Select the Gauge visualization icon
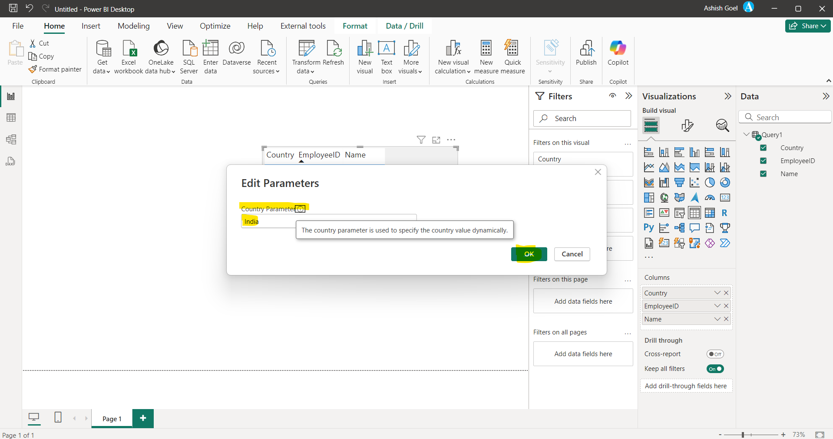 pyautogui.click(x=710, y=197)
